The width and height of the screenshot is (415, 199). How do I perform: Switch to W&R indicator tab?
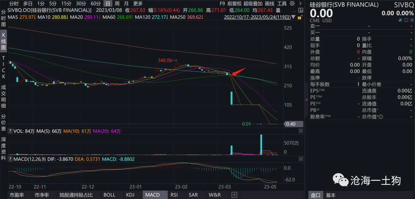coord(214,195)
